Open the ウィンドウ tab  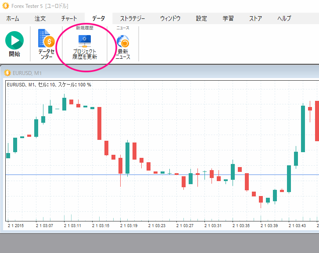tap(170, 18)
